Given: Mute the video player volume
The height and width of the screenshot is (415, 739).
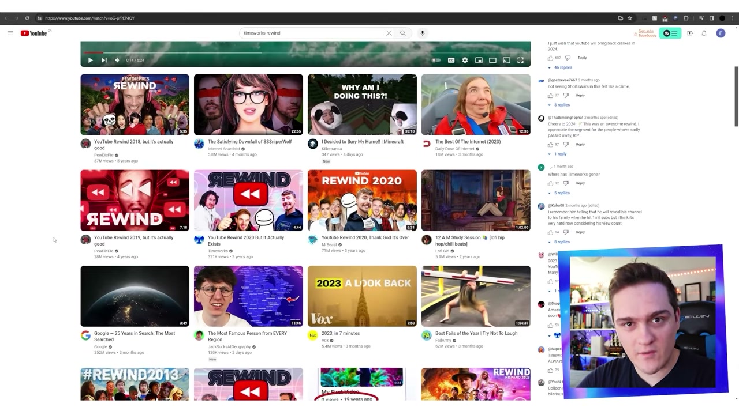Looking at the screenshot, I should pos(117,60).
